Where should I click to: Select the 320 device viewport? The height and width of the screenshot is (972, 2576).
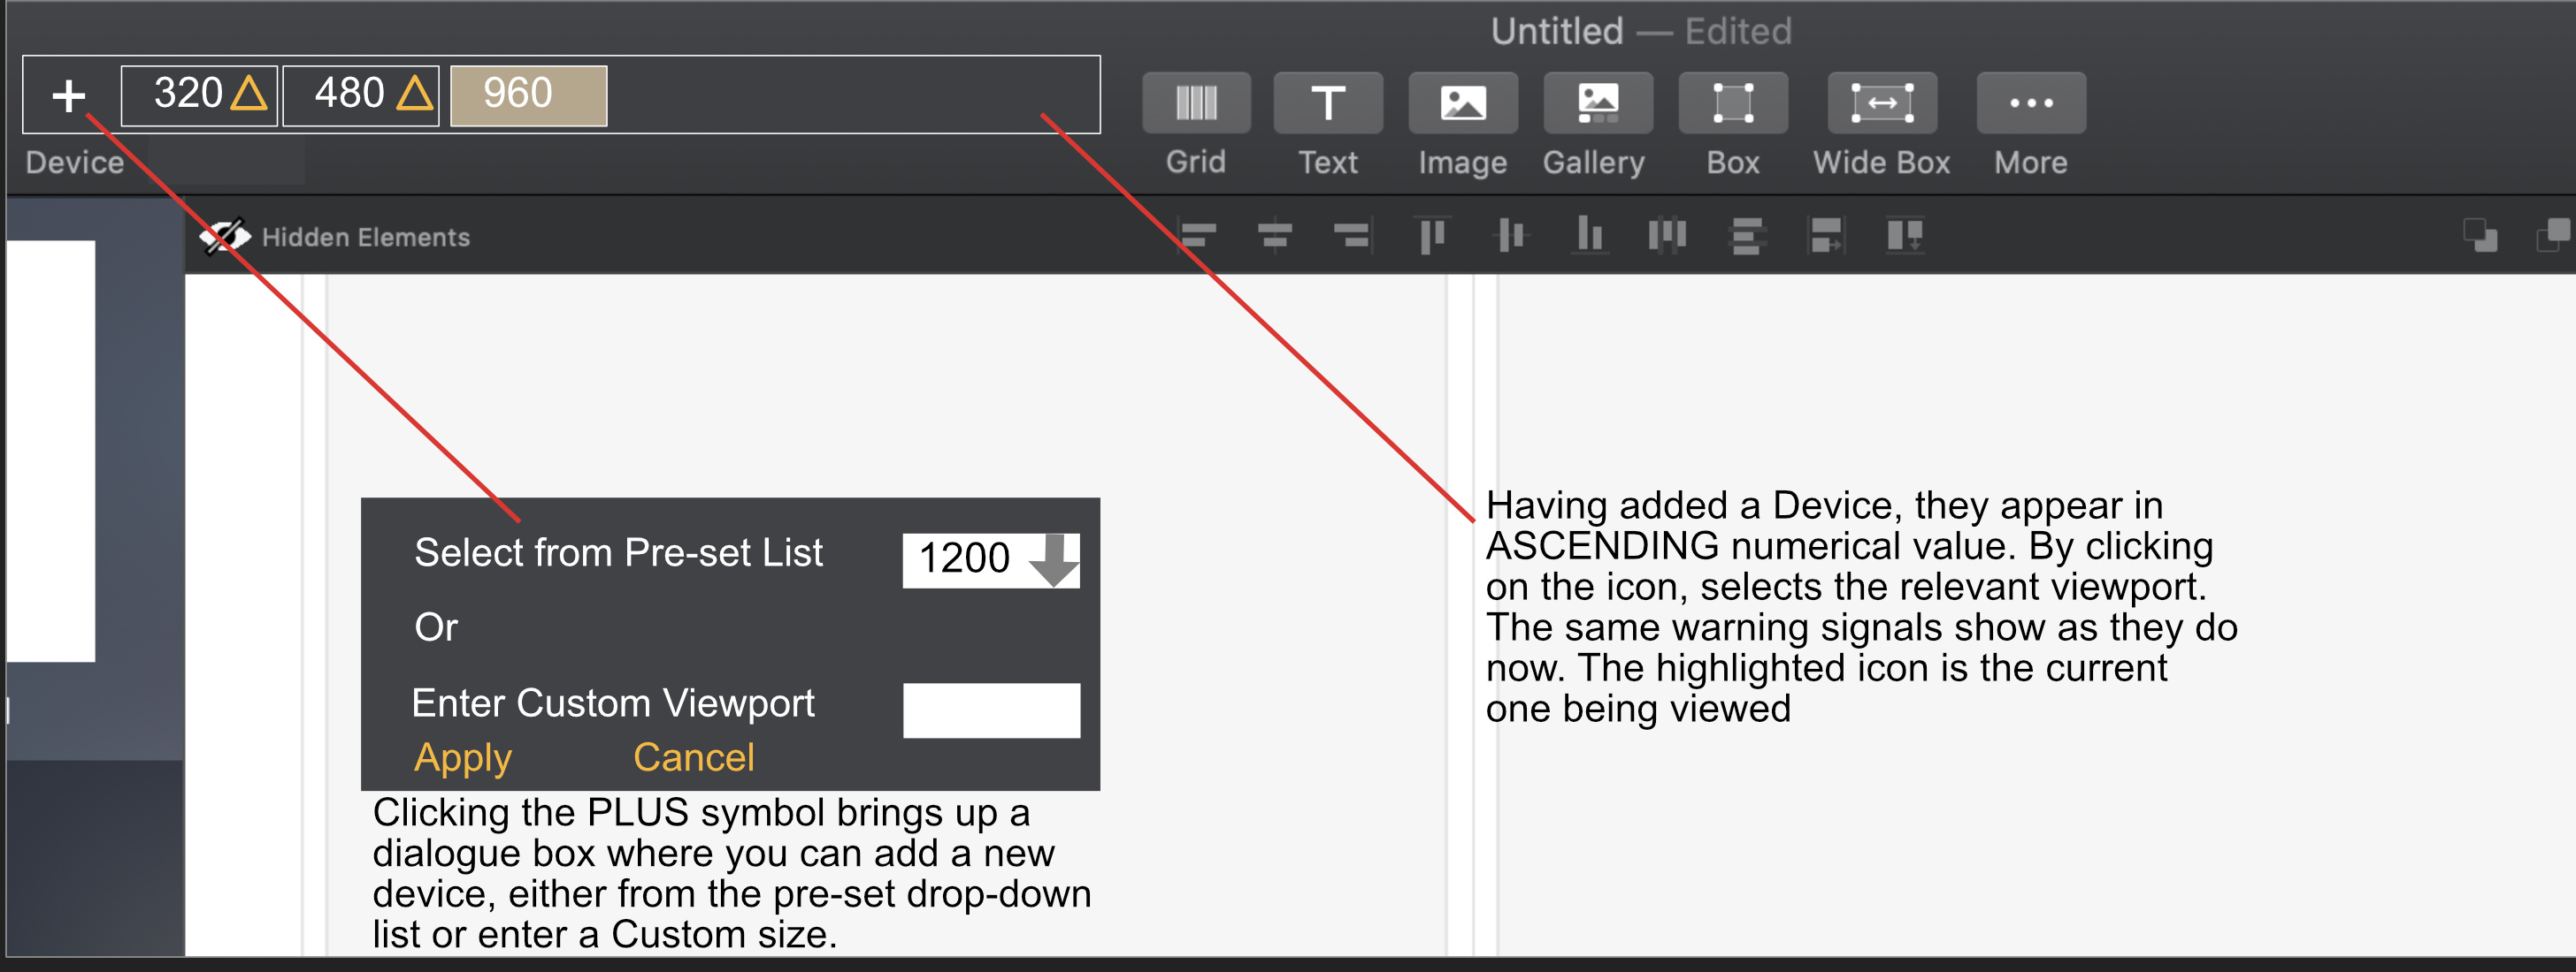tap(199, 95)
